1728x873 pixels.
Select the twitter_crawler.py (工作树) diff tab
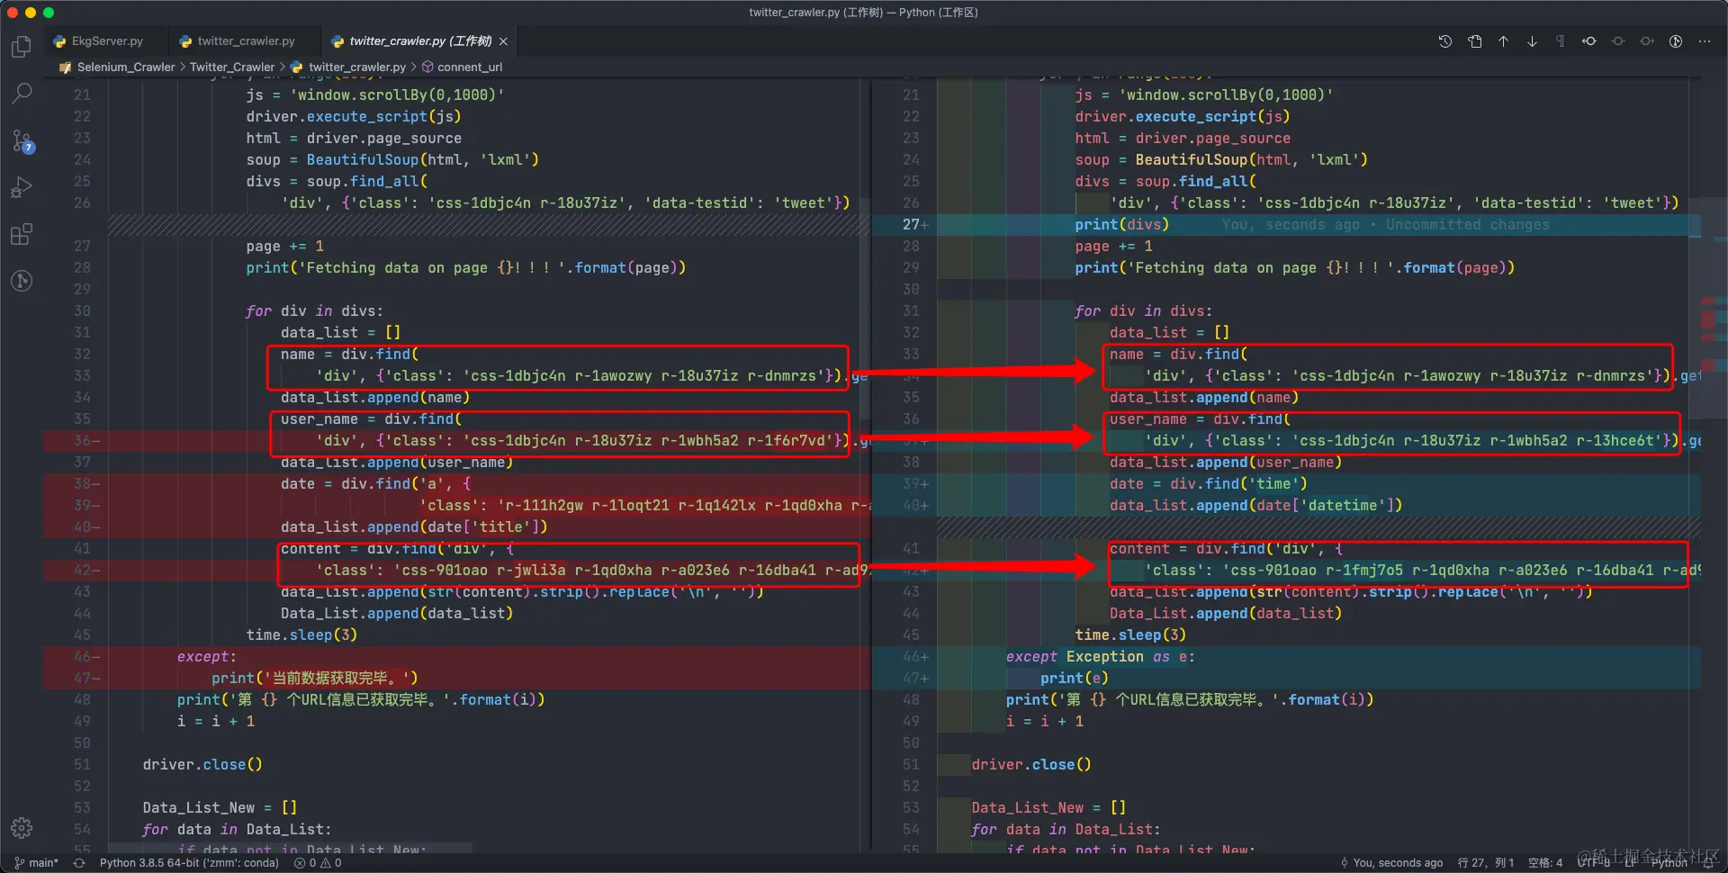click(x=420, y=41)
